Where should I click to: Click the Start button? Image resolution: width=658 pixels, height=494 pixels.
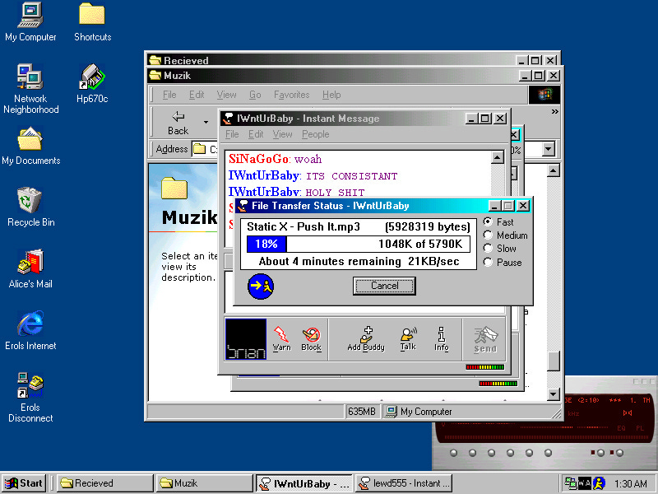coord(24,483)
